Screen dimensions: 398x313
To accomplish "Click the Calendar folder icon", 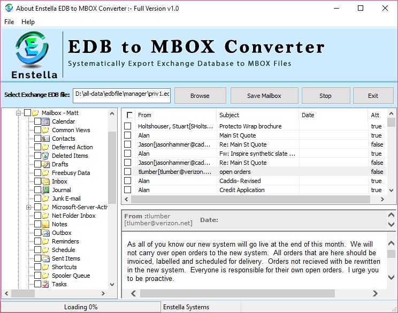I will pyautogui.click(x=46, y=121).
